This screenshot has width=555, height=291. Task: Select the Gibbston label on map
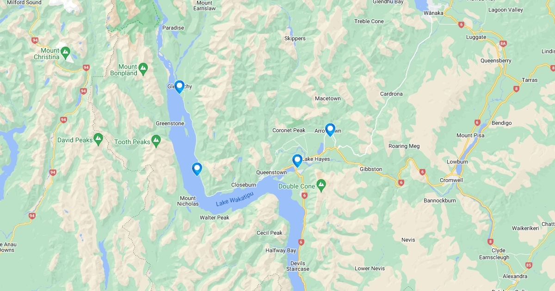click(x=371, y=169)
